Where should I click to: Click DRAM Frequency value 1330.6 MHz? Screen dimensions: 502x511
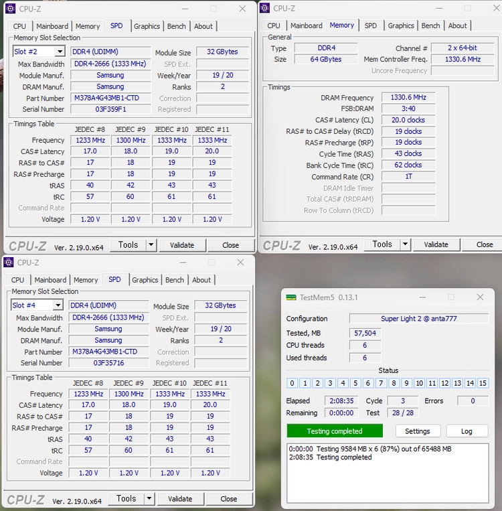(x=408, y=97)
